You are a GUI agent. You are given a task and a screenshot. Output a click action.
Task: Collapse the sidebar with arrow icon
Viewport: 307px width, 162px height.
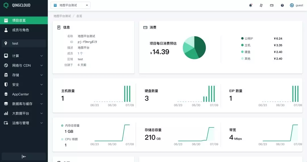click(x=24, y=157)
